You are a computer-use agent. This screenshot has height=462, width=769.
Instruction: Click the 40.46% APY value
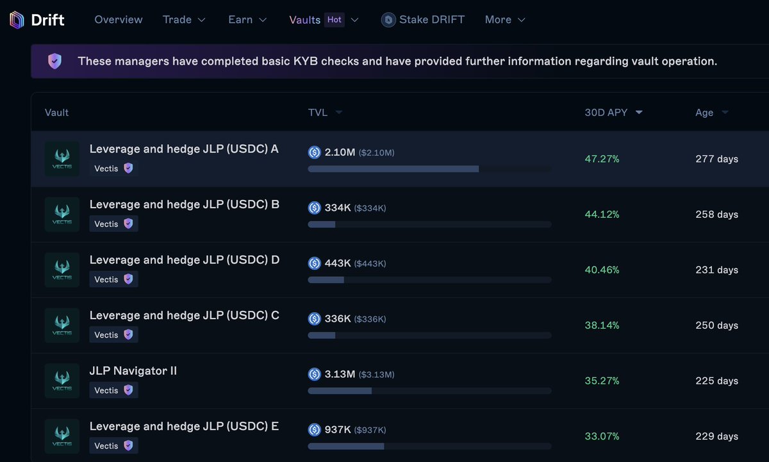(x=602, y=270)
